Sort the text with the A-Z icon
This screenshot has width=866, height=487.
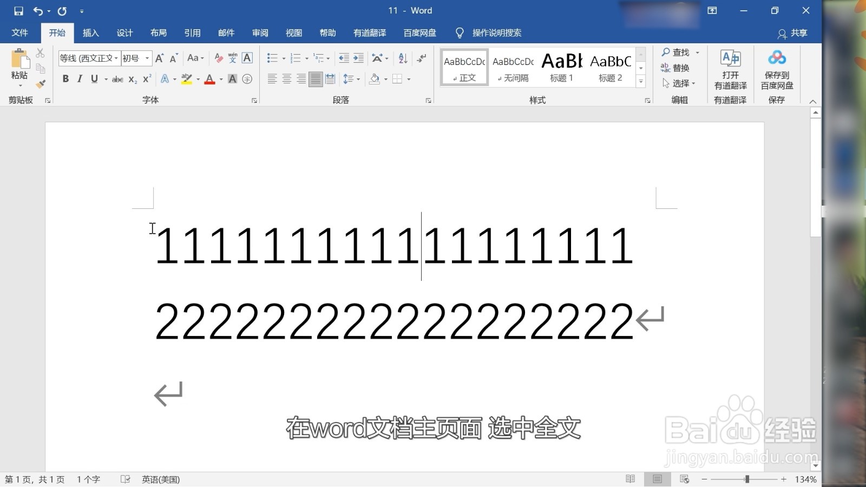403,58
